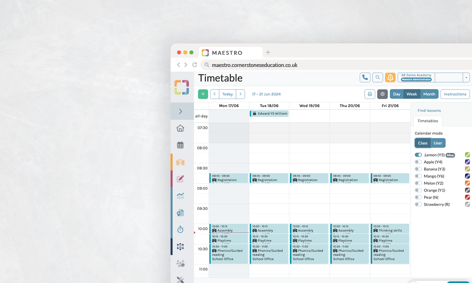Image resolution: width=472 pixels, height=283 pixels.
Task: Switch to the Month view
Action: click(429, 94)
